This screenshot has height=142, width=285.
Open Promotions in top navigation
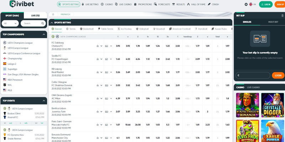(143, 4)
